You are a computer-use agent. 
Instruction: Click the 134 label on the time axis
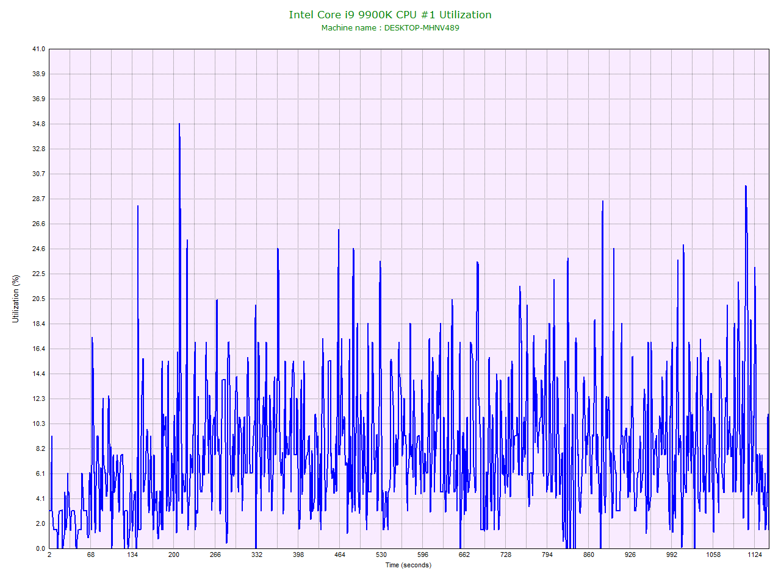tap(132, 555)
